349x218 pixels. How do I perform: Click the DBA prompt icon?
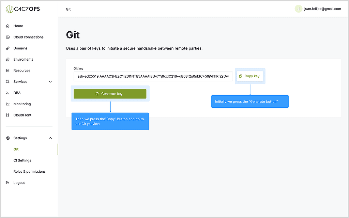[x=8, y=93]
